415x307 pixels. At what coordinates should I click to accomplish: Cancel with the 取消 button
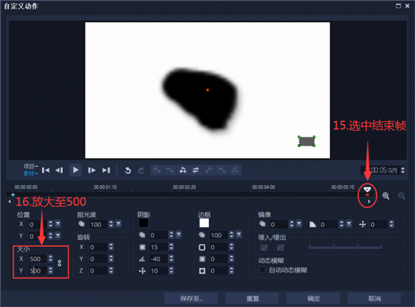(x=374, y=298)
